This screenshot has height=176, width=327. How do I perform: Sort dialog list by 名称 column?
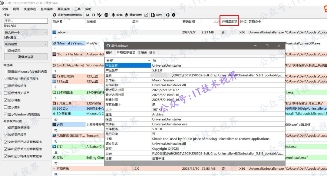[x=128, y=60]
